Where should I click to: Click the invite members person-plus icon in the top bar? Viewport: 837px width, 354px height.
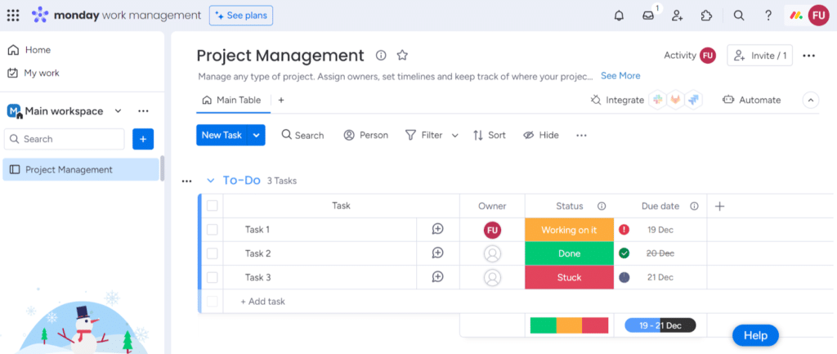[x=678, y=16]
